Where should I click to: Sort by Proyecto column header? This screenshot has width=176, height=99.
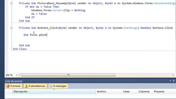point(164,92)
